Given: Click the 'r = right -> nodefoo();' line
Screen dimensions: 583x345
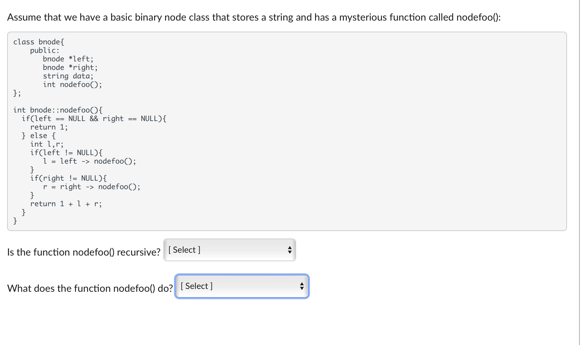Looking at the screenshot, I should pyautogui.click(x=92, y=187).
